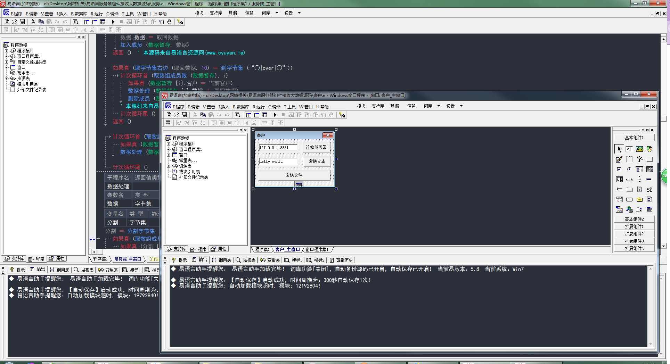Open the 设置 dropdown arrow in 服务.e toolbar

click(x=299, y=13)
